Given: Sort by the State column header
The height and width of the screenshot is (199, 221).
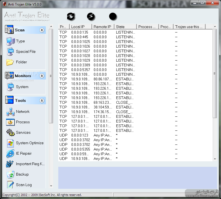Looking at the screenshot, I should (125, 27).
